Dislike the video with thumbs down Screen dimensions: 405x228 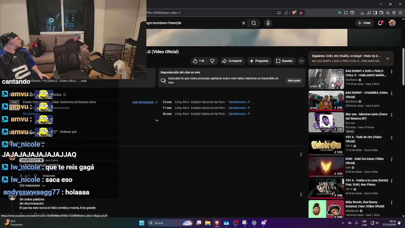pos(212,61)
